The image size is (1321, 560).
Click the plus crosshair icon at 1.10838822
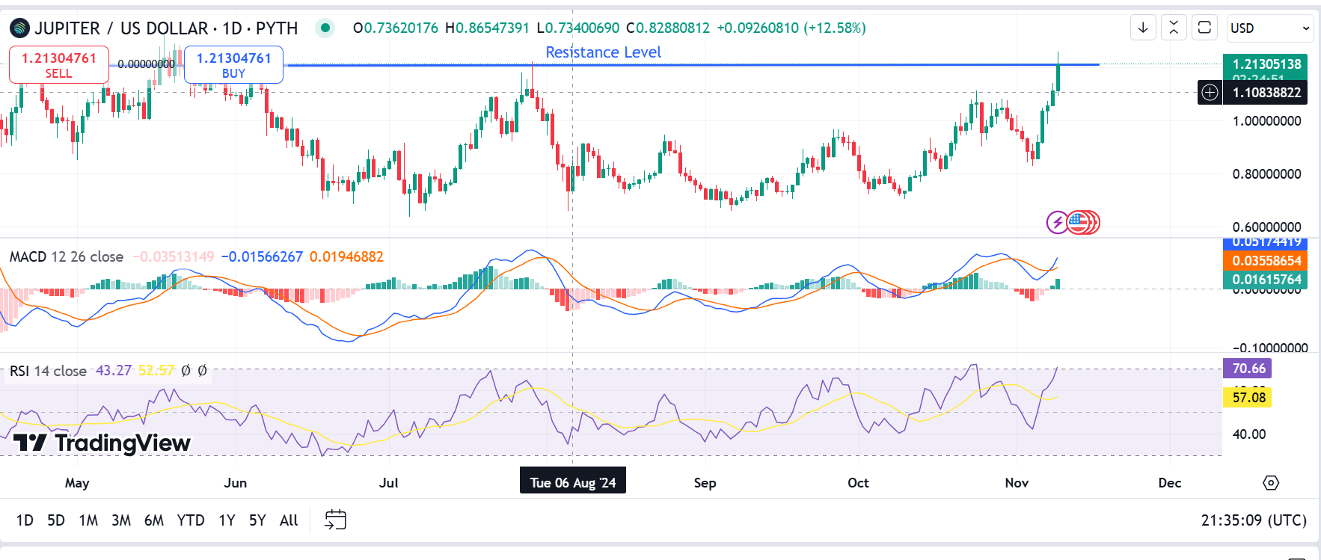[x=1210, y=93]
